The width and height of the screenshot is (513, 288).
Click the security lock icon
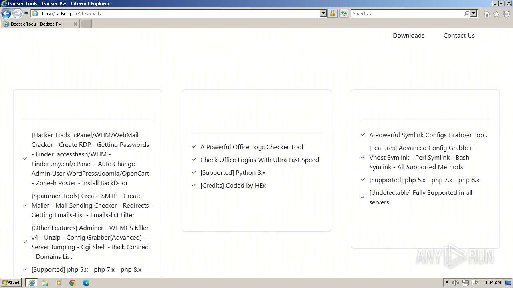(332, 13)
